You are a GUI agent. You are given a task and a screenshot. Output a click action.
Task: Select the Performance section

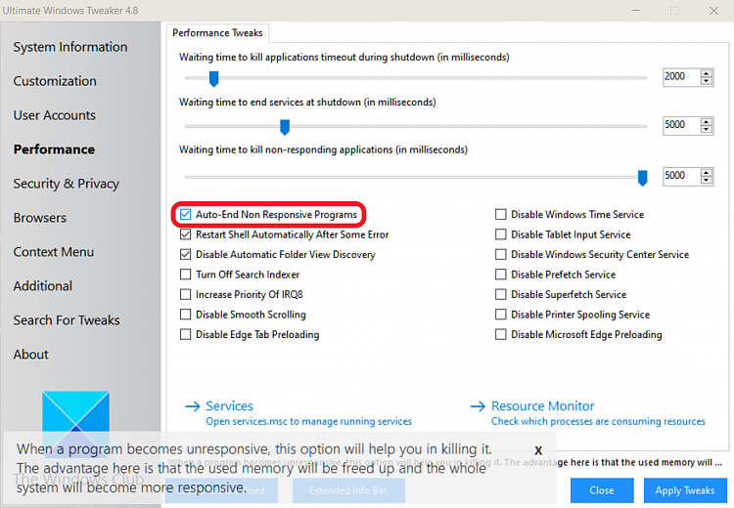[54, 149]
